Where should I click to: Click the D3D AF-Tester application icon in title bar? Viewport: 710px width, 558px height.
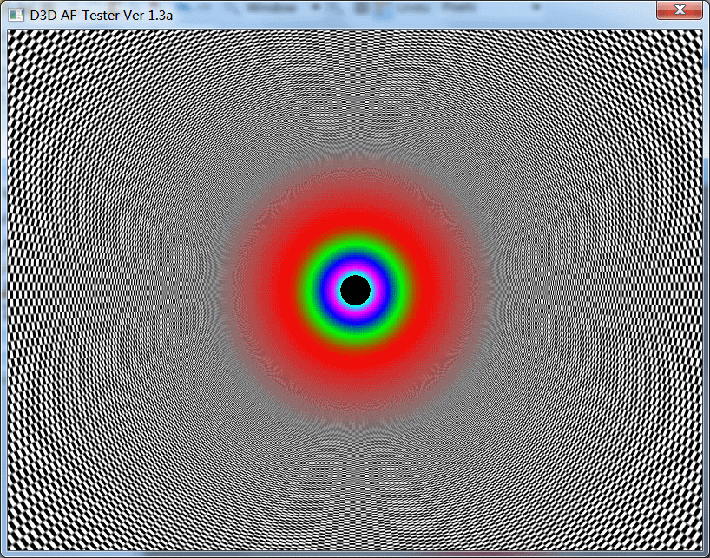[x=16, y=15]
